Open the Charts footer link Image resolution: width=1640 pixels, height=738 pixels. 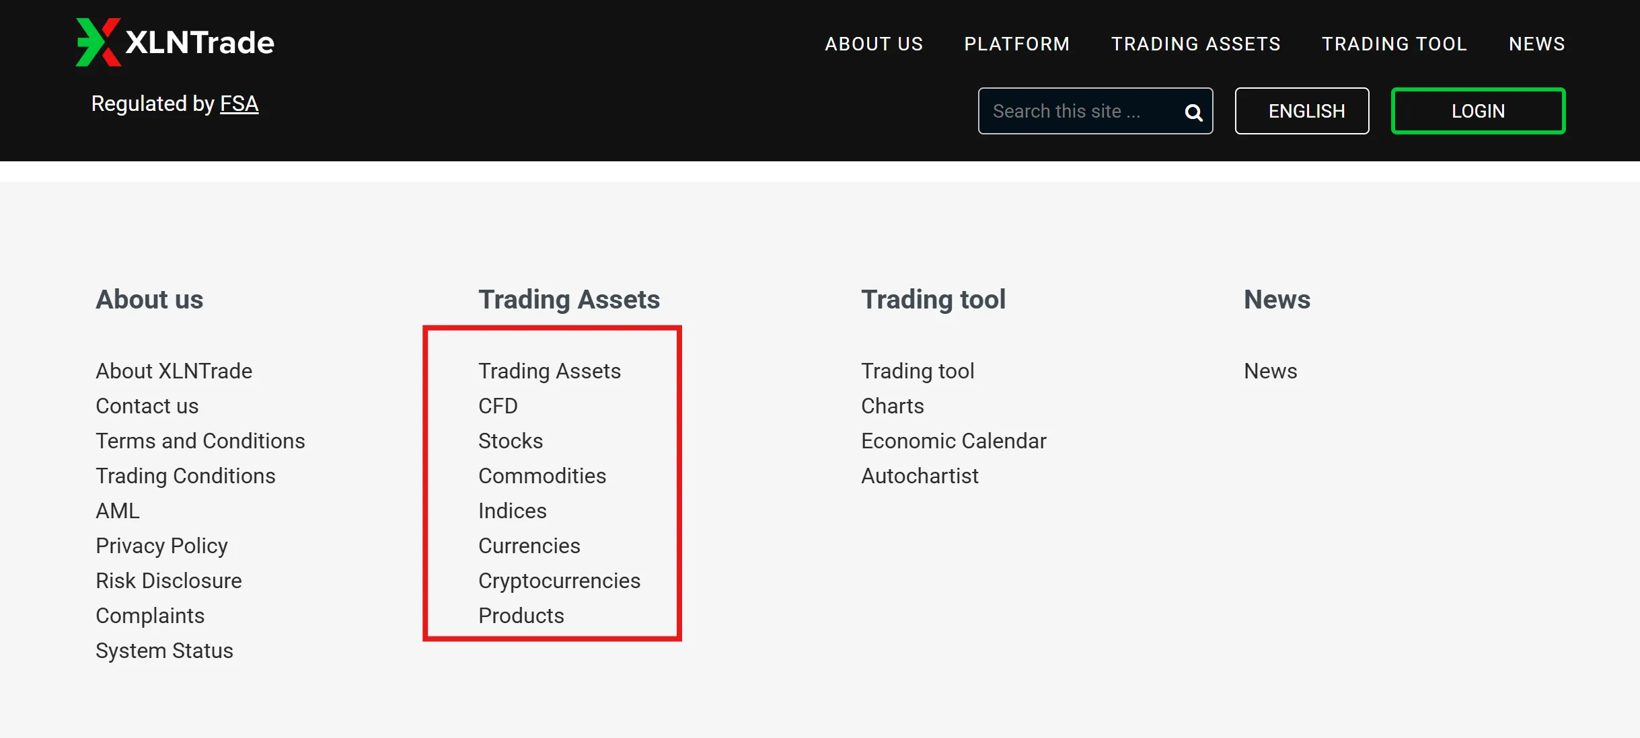pos(893,406)
